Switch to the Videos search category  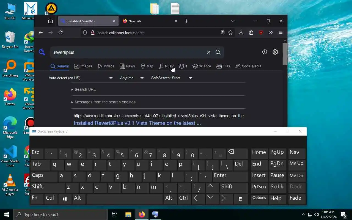click(106, 66)
